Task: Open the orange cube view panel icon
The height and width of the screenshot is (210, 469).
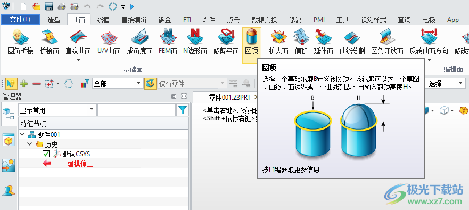Action: point(8,140)
